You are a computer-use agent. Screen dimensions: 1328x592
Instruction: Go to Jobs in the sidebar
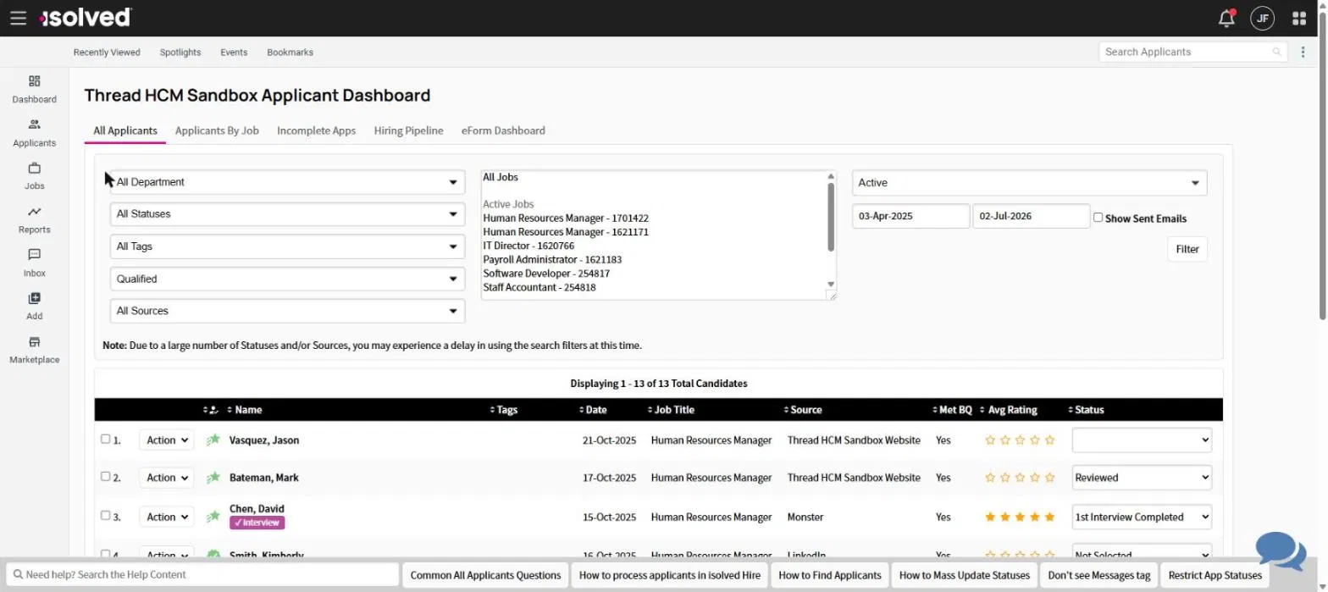(35, 176)
